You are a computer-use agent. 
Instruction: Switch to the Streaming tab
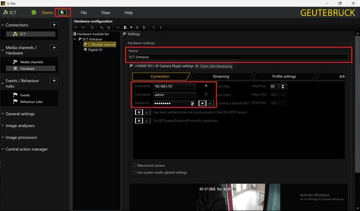click(x=221, y=76)
